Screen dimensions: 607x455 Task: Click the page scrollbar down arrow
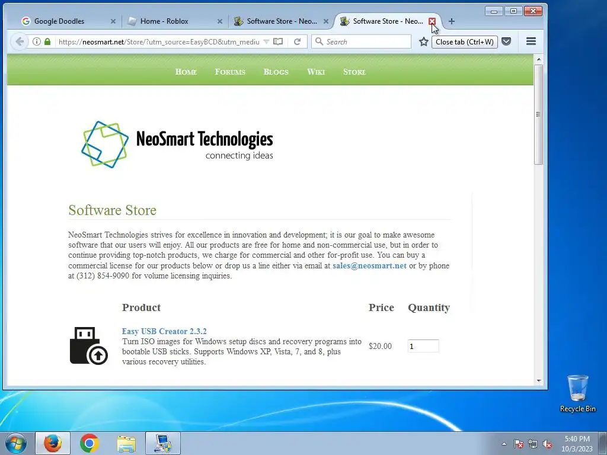[x=538, y=381]
